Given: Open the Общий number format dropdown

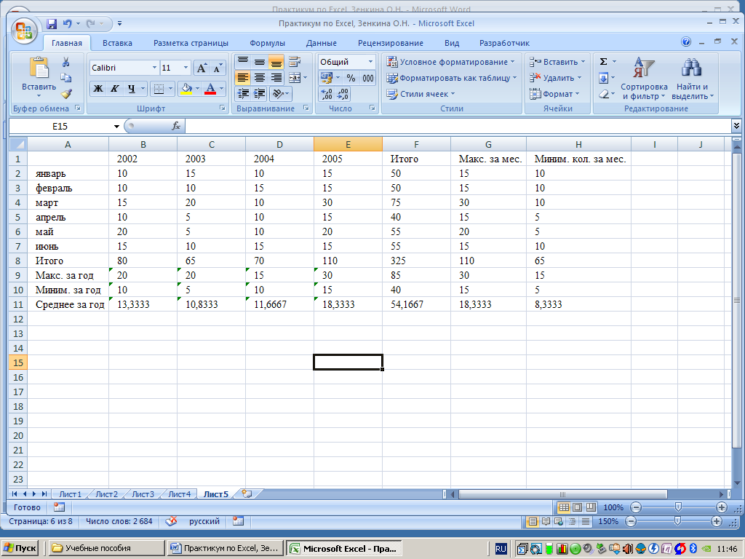Looking at the screenshot, I should click(370, 62).
